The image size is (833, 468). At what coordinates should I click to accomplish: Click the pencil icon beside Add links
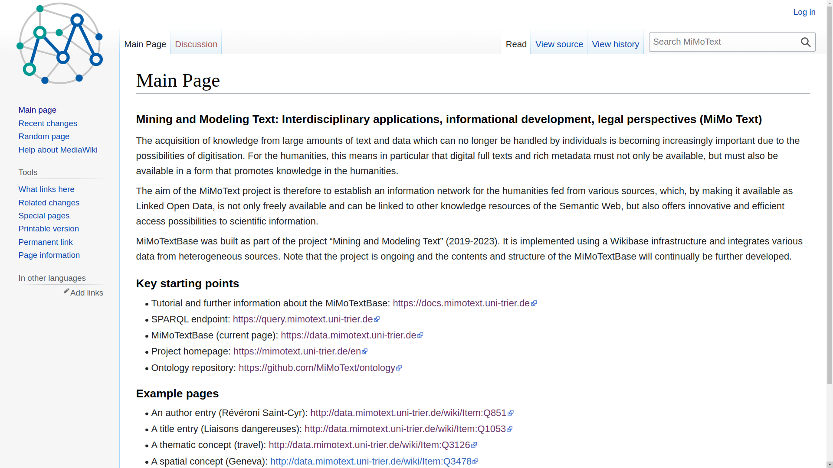click(66, 291)
